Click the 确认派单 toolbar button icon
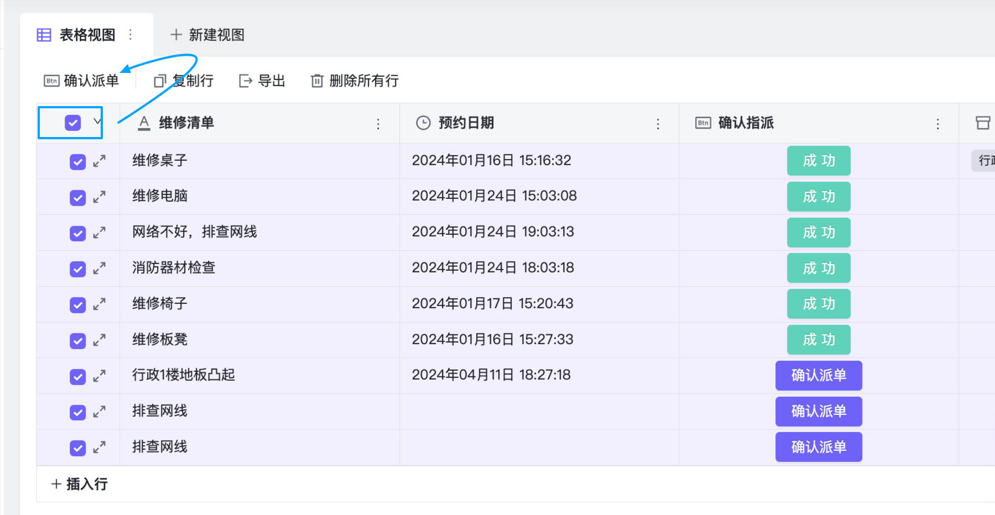The image size is (995, 515). click(51, 81)
